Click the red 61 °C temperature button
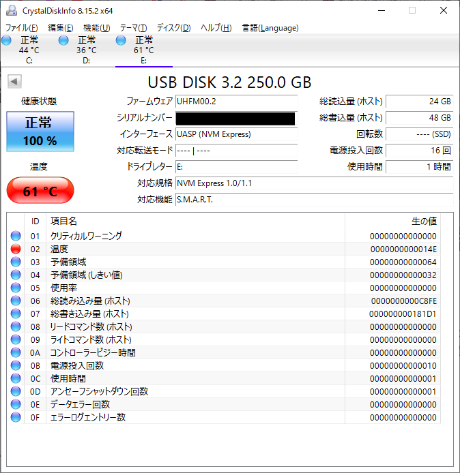 pos(40,190)
